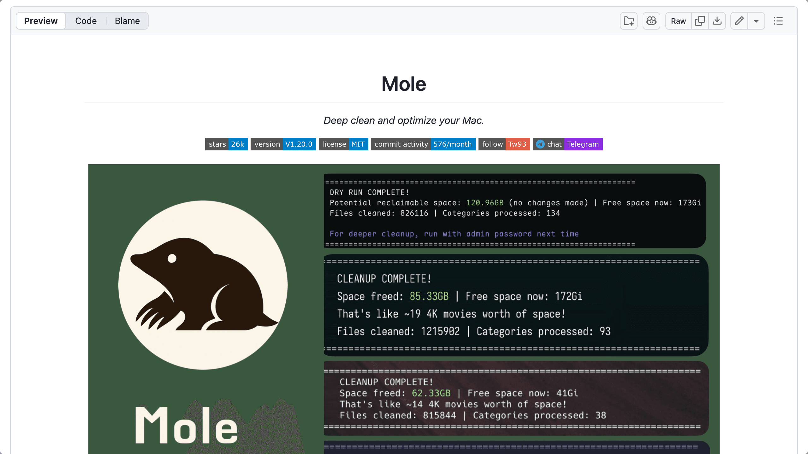This screenshot has width=808, height=454.
Task: Click the Mole heading text
Action: click(404, 84)
